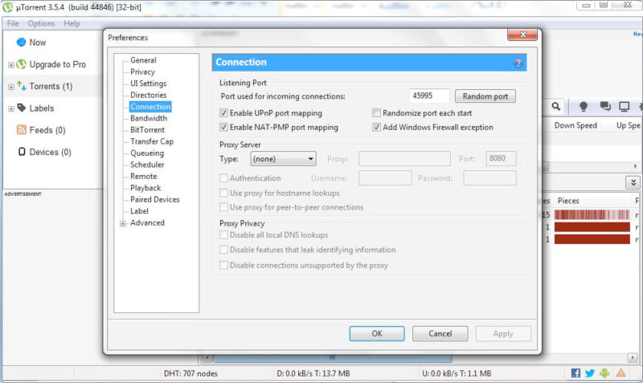This screenshot has height=383, width=643.
Task: Open the chat bubbles icon in toolbar
Action: (605, 107)
